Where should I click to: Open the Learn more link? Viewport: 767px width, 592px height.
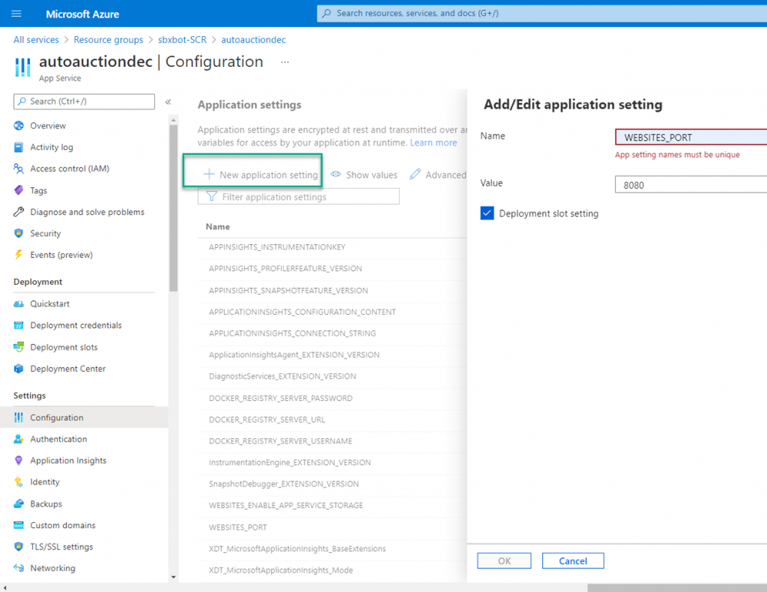pyautogui.click(x=433, y=143)
